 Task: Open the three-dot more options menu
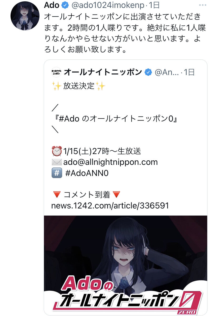(x=202, y=5)
